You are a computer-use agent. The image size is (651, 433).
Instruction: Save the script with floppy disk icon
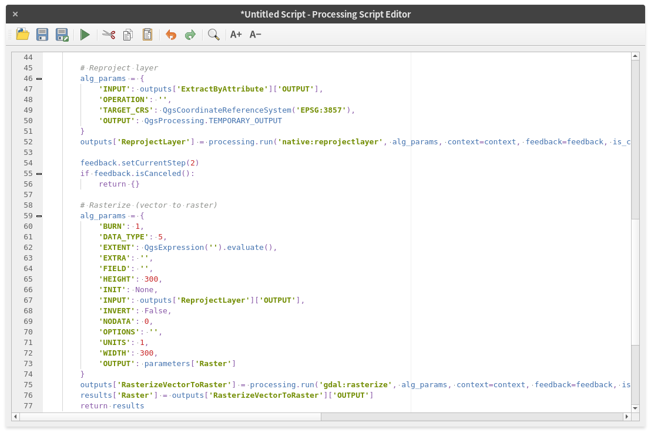coord(42,35)
